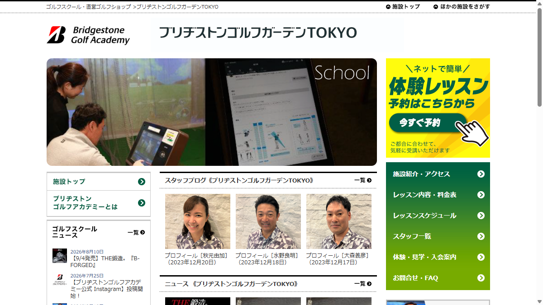This screenshot has height=305, width=543.
Task: Click THE鍛造 news thumbnail icon
Action: [x=59, y=256]
